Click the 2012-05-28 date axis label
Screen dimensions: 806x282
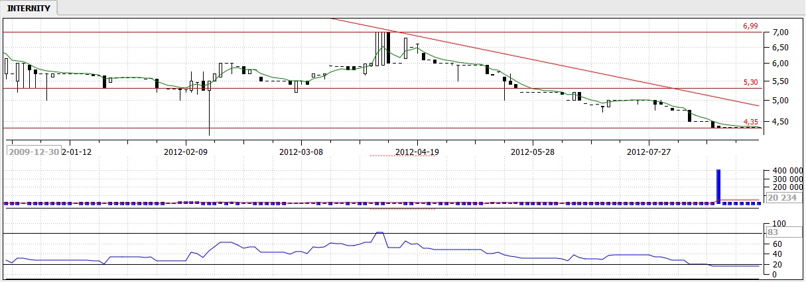(x=532, y=151)
